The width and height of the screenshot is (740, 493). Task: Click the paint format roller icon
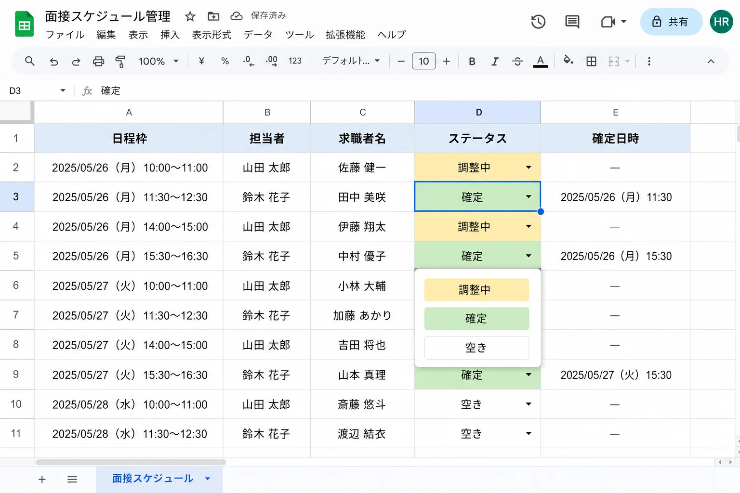point(120,61)
